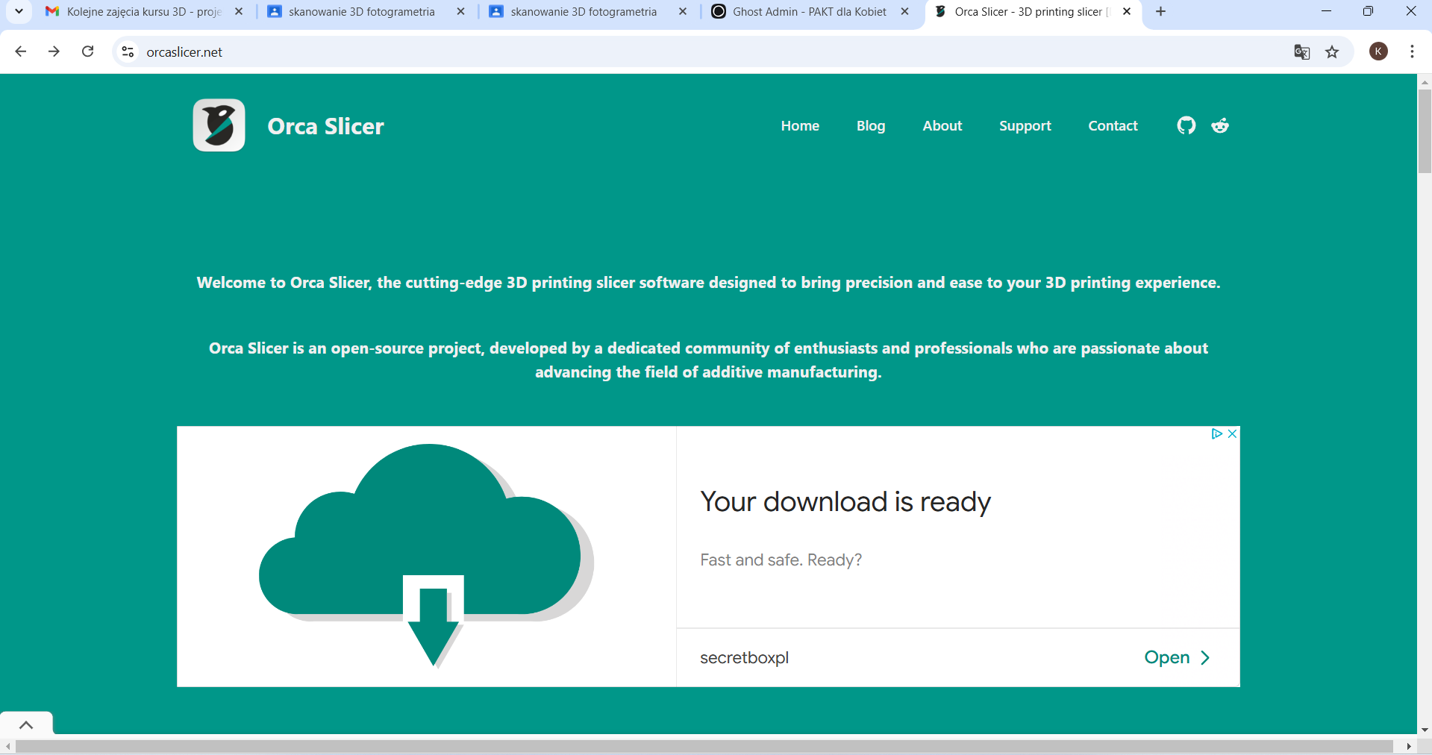
Task: Click the horizontal scrollbar thumb
Action: [x=704, y=746]
